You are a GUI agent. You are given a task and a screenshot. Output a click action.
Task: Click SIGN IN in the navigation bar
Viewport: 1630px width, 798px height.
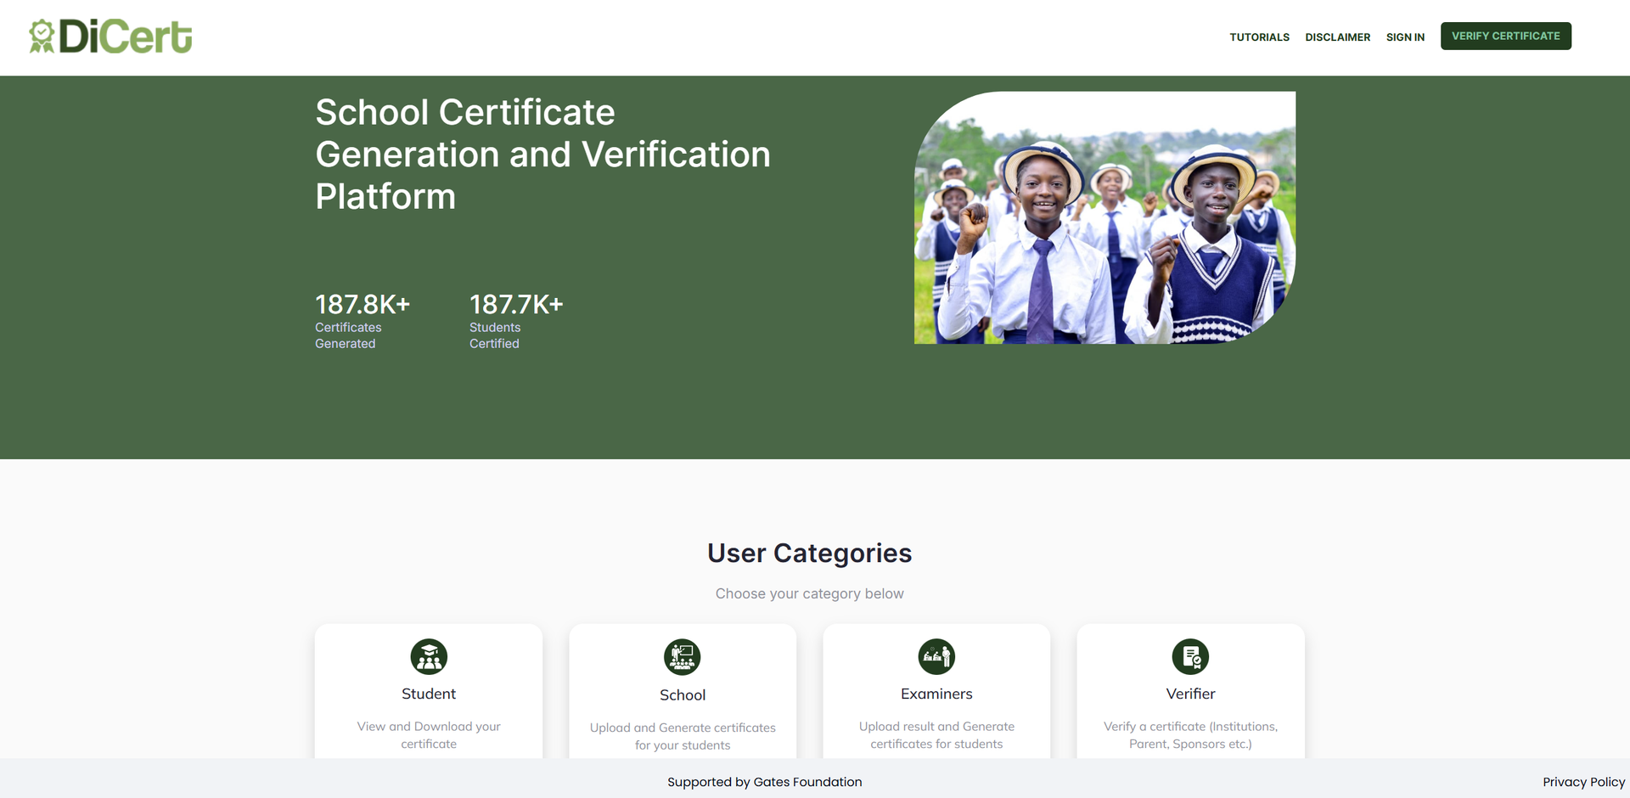[x=1405, y=37]
